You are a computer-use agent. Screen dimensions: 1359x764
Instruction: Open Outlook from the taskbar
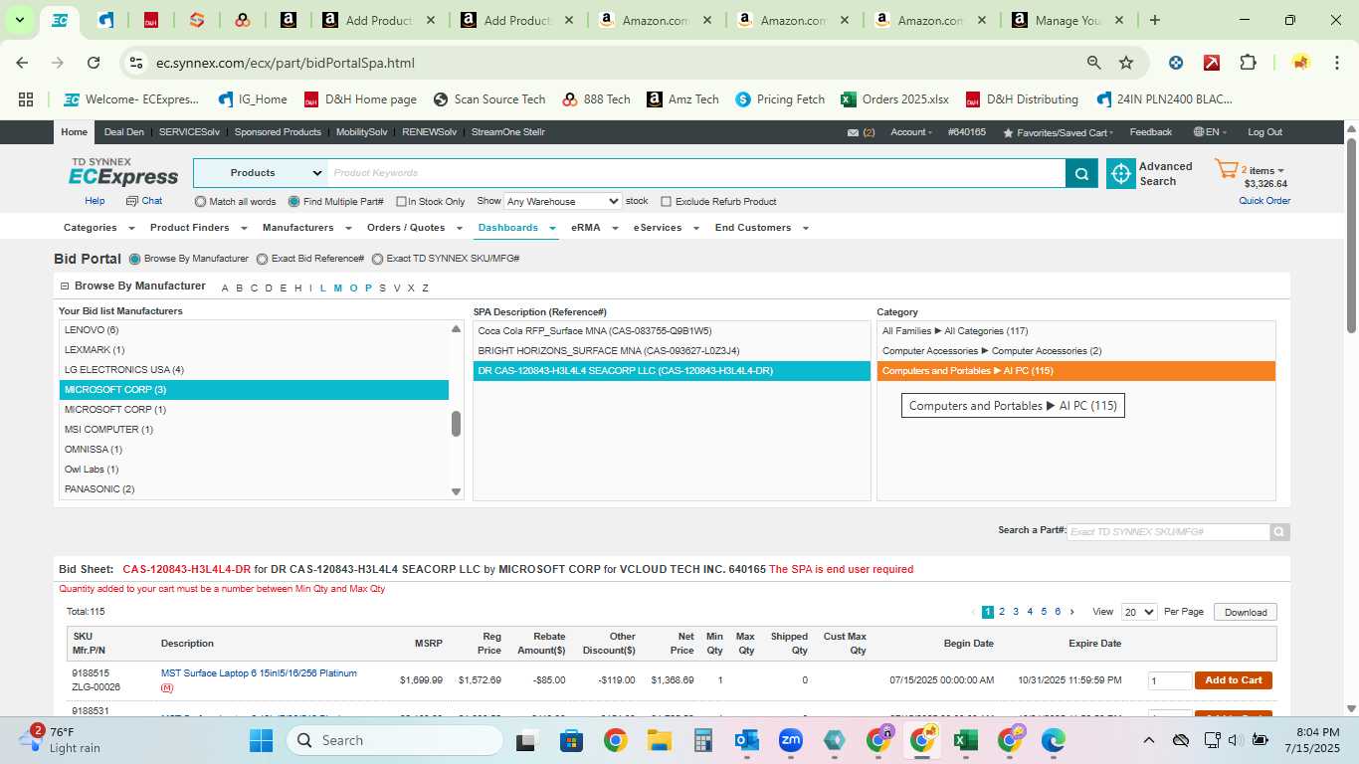746,740
